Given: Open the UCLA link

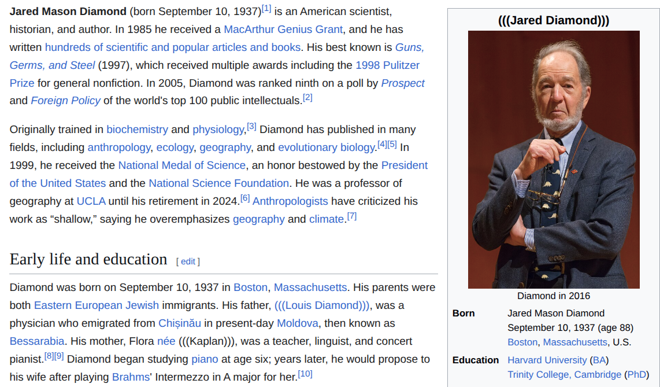Looking at the screenshot, I should tap(91, 201).
